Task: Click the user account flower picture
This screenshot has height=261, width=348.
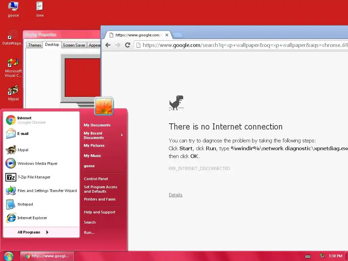Action: 104,106
